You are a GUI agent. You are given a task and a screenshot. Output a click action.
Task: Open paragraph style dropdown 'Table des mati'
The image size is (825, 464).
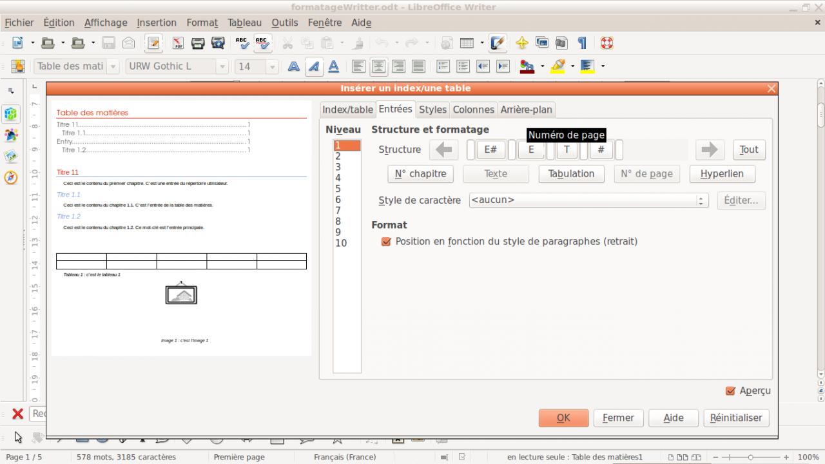click(113, 66)
